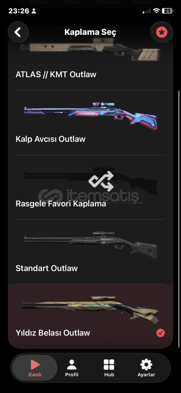
Task: Choose ATLAS // KMT Outlaw label
Action: click(x=56, y=75)
